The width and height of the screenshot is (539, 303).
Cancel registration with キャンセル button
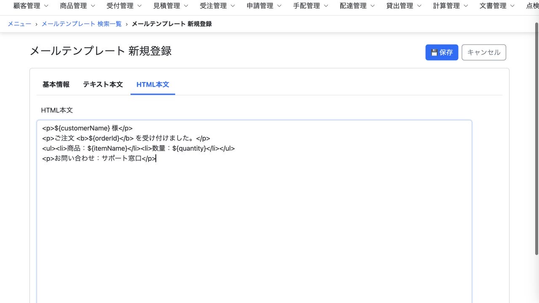484,53
